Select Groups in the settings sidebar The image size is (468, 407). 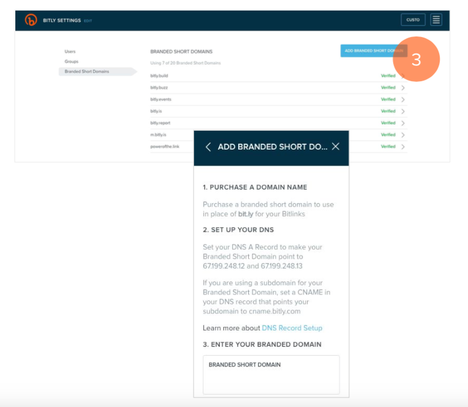tap(71, 61)
